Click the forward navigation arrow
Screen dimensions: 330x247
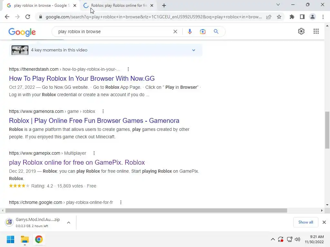click(x=17, y=17)
